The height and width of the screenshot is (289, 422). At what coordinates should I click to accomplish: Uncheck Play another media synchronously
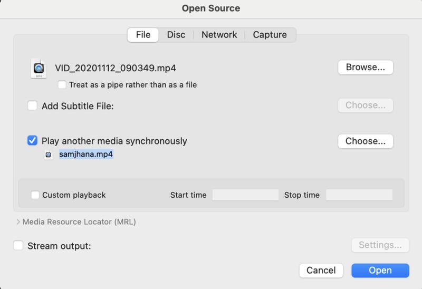[x=32, y=140]
